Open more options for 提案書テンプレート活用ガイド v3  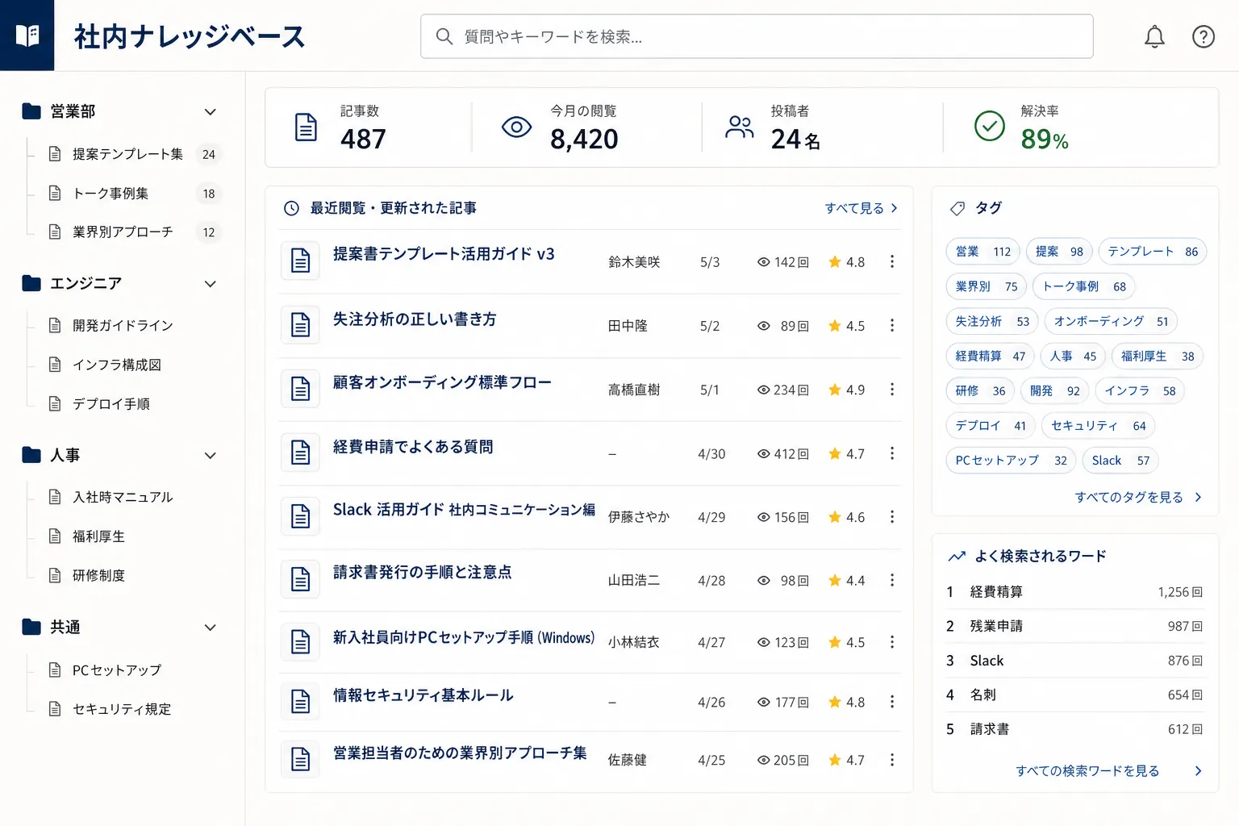tap(891, 261)
